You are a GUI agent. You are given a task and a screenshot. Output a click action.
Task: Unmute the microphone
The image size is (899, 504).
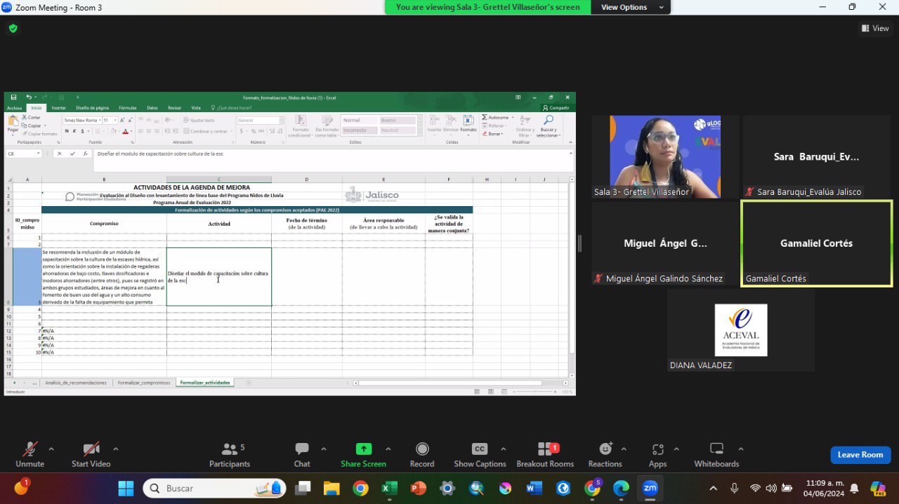point(29,454)
